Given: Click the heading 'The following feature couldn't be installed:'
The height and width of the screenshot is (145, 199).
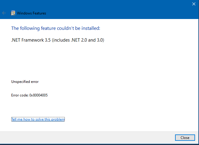Looking at the screenshot, I should click(x=56, y=28).
